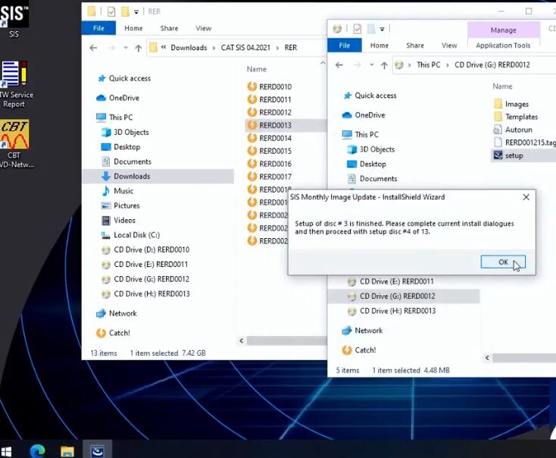
Task: Select RERD0017 file in RER list
Action: (x=275, y=177)
